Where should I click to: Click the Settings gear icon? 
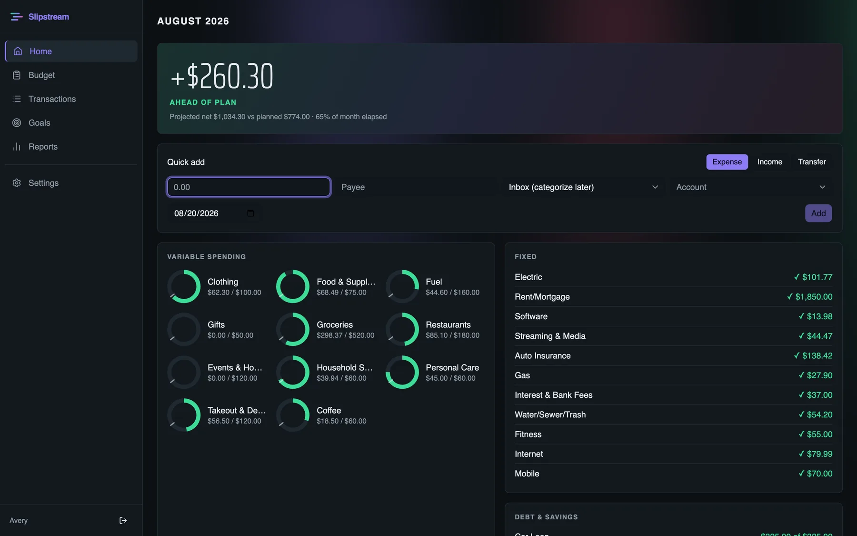pyautogui.click(x=17, y=183)
